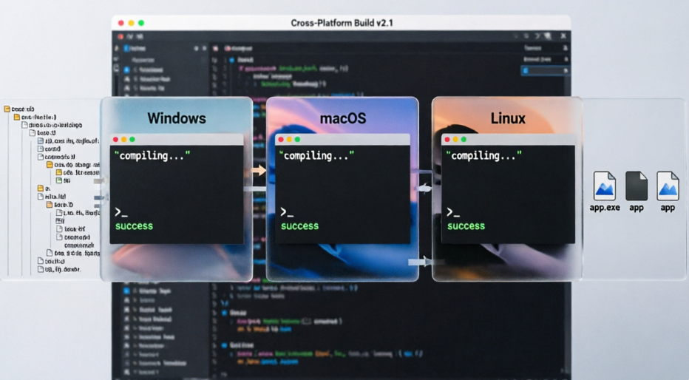Close the Windows terminal with its red button
The width and height of the screenshot is (689, 380).
coord(115,139)
